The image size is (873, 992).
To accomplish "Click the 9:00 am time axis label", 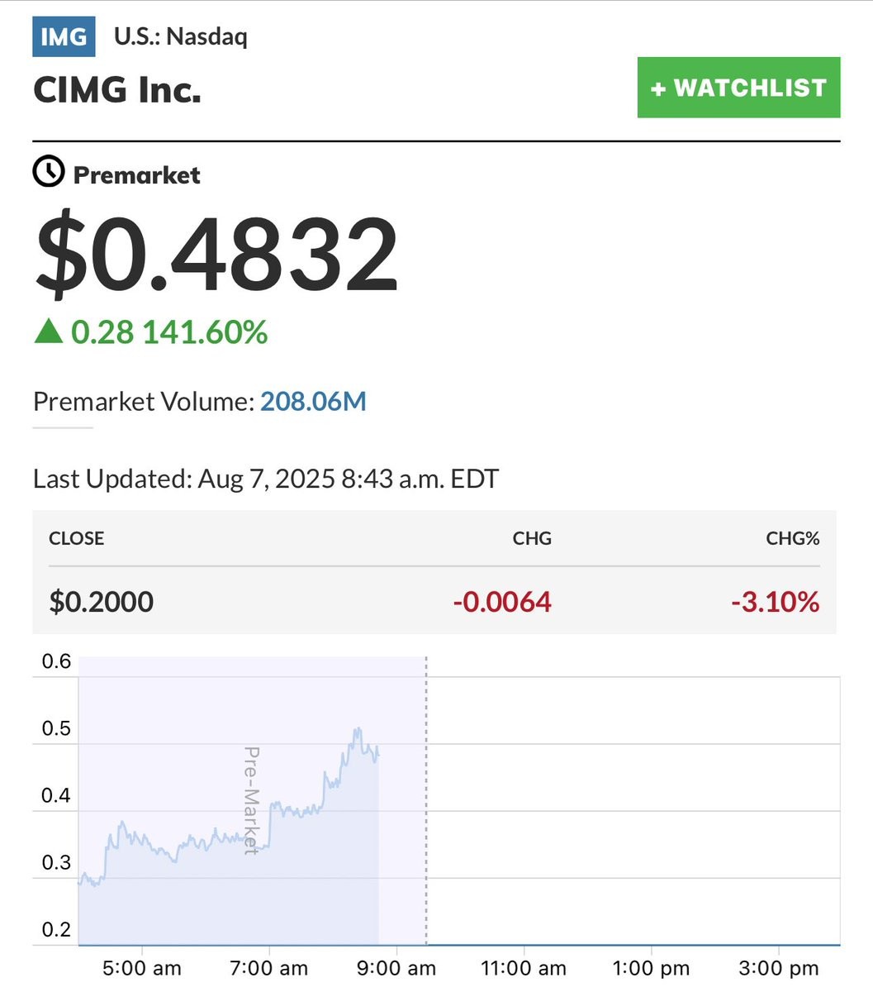I will tap(396, 968).
